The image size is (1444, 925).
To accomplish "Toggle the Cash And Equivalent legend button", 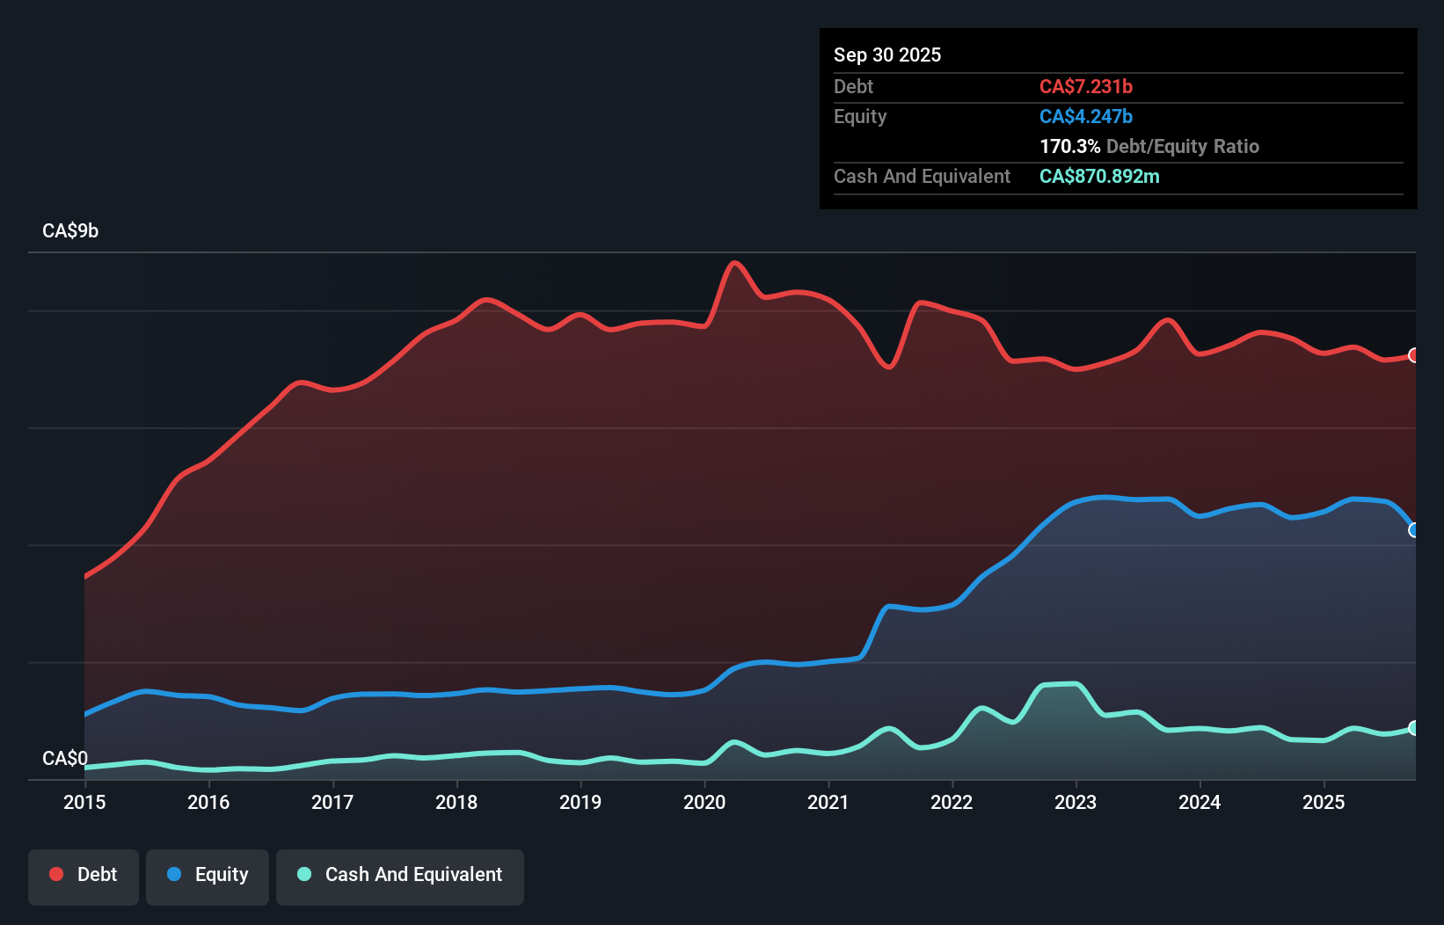I will [400, 877].
